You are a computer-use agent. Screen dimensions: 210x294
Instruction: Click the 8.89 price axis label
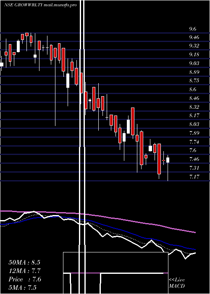point(194,72)
